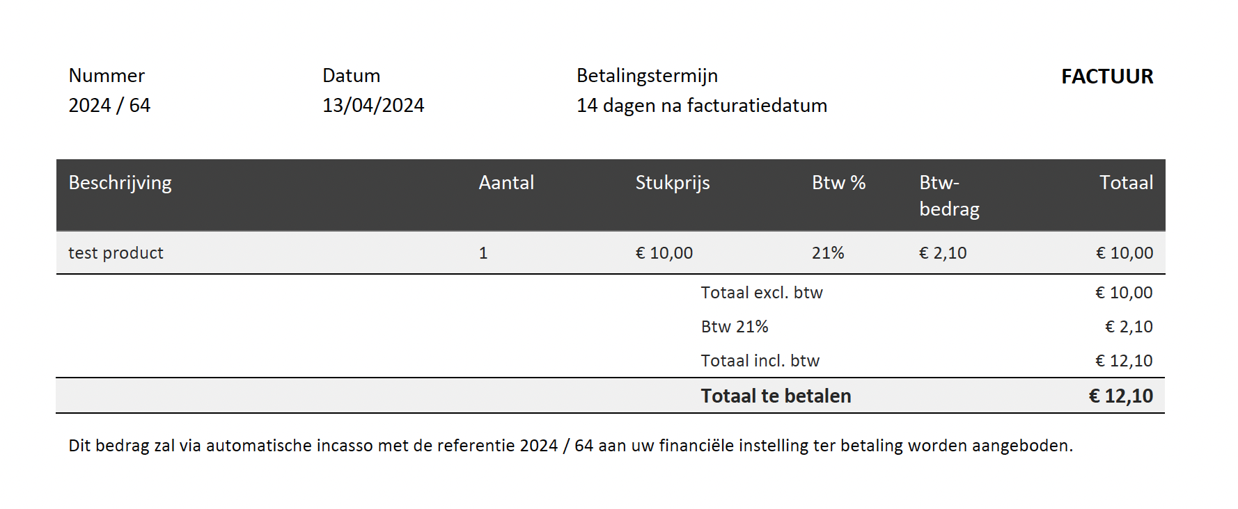Image resolution: width=1238 pixels, height=509 pixels.
Task: Select the invoice number 2024 / 64 under Nummer
Action: click(x=109, y=106)
